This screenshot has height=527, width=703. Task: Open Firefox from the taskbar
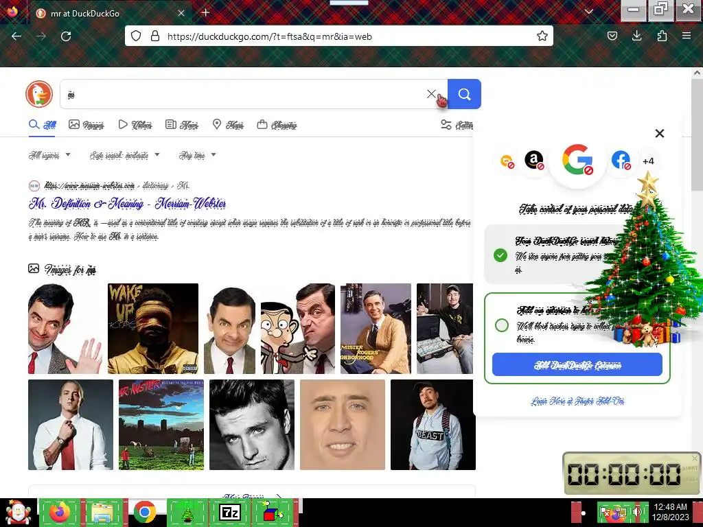pyautogui.click(x=60, y=513)
